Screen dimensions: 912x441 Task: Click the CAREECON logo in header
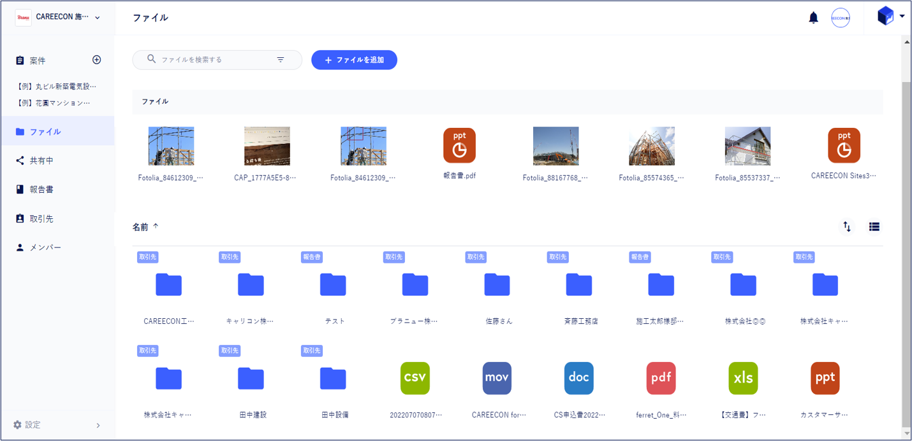(24, 18)
